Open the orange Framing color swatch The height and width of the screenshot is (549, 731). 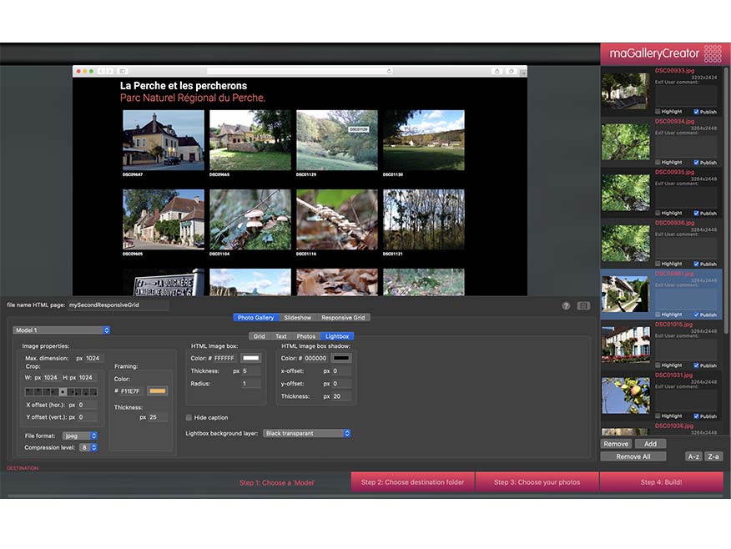pyautogui.click(x=157, y=390)
